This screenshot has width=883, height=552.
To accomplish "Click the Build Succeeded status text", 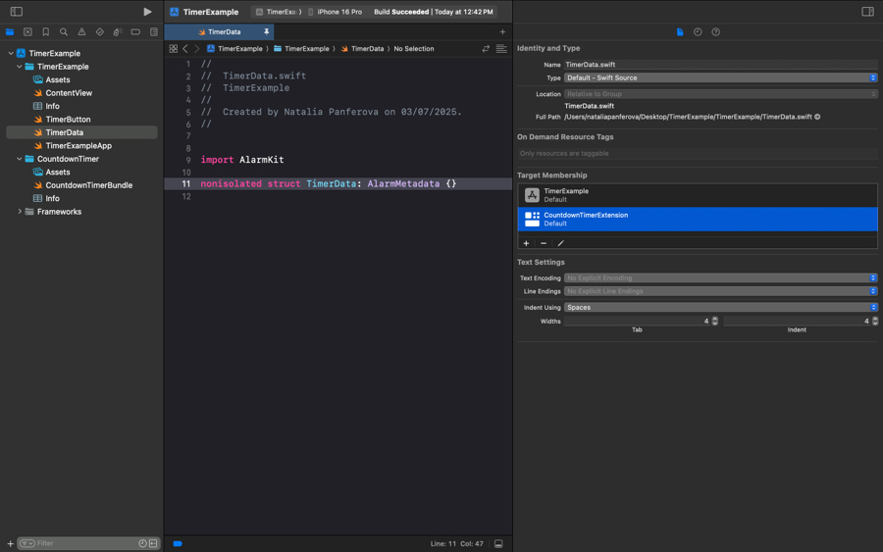I will tap(401, 12).
